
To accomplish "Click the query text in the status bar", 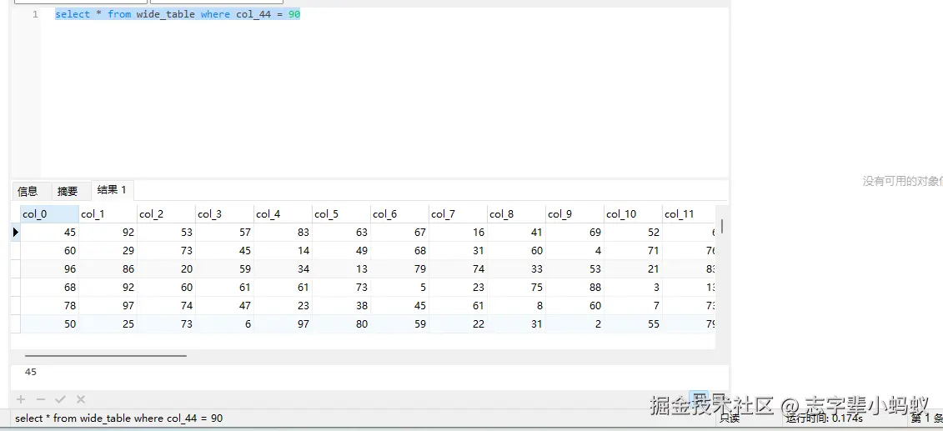I will (x=119, y=418).
